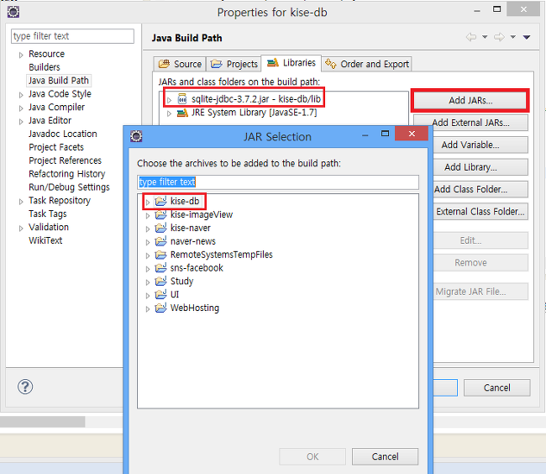Select Project References in sidebar

[65, 161]
